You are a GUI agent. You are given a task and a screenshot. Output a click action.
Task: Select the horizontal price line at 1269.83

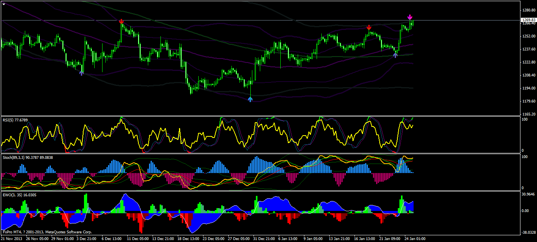(x=260, y=20)
